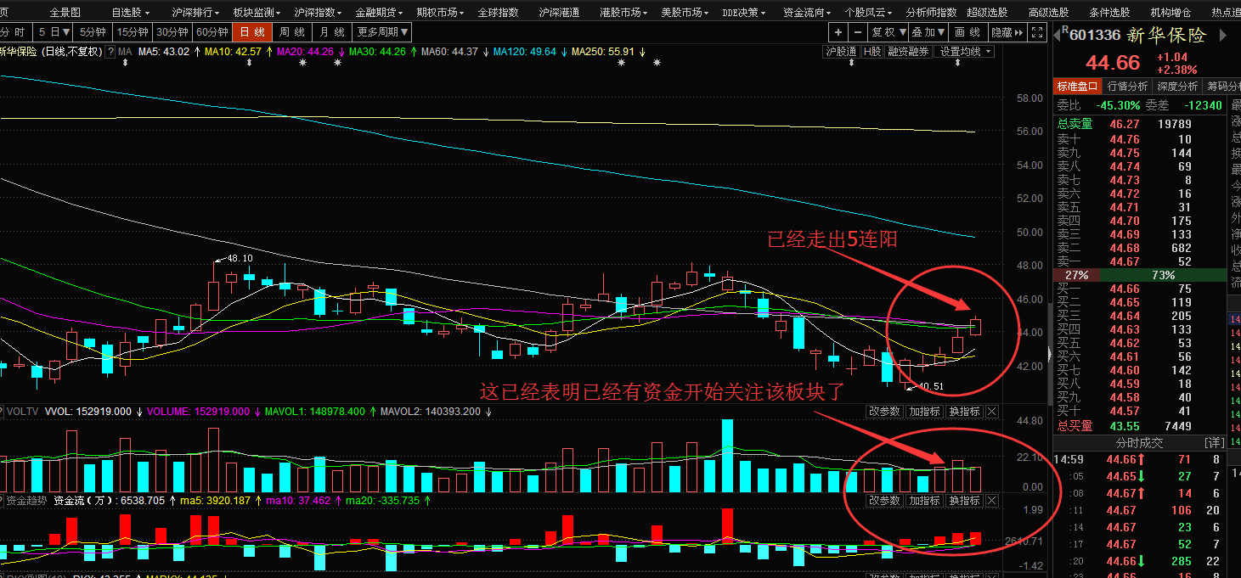Click the stock code 601336
Viewport: 1241px width, 578px height.
click(1096, 36)
